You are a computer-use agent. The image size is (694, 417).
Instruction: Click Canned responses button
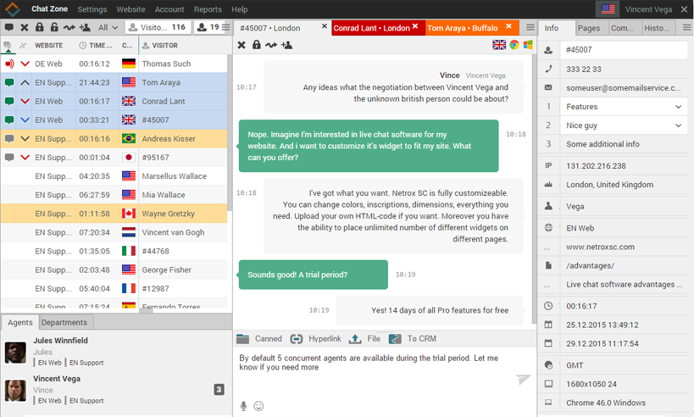pyautogui.click(x=259, y=339)
